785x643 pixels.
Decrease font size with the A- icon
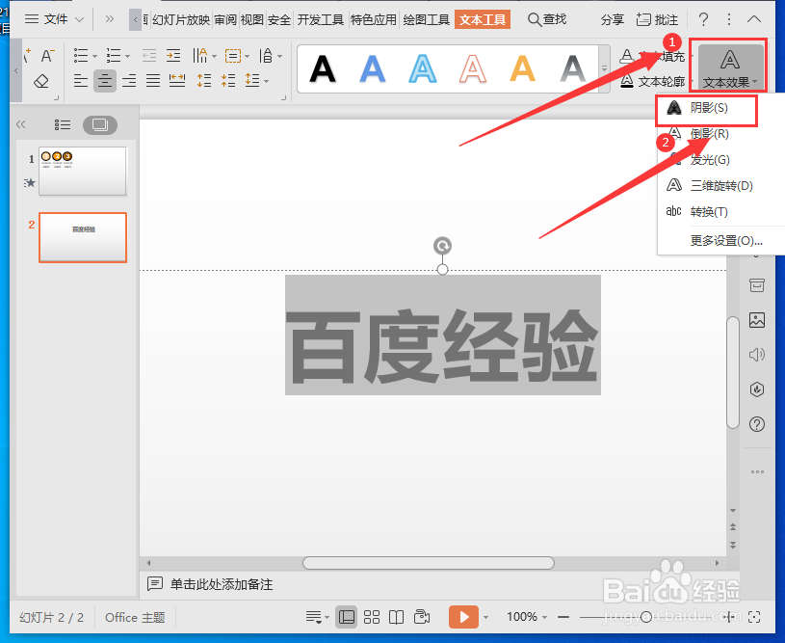pyautogui.click(x=48, y=56)
